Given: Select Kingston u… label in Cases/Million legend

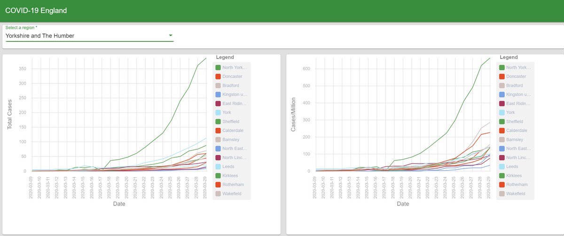Looking at the screenshot, I should coord(519,94).
